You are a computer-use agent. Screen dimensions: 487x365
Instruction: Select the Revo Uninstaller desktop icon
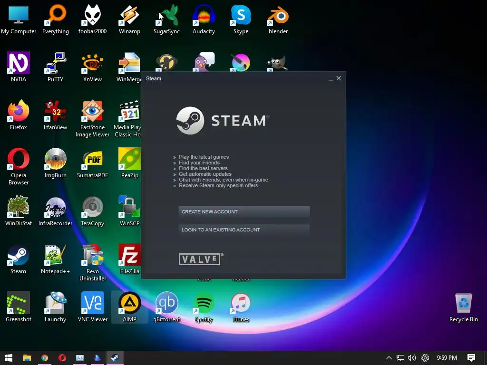click(93, 263)
